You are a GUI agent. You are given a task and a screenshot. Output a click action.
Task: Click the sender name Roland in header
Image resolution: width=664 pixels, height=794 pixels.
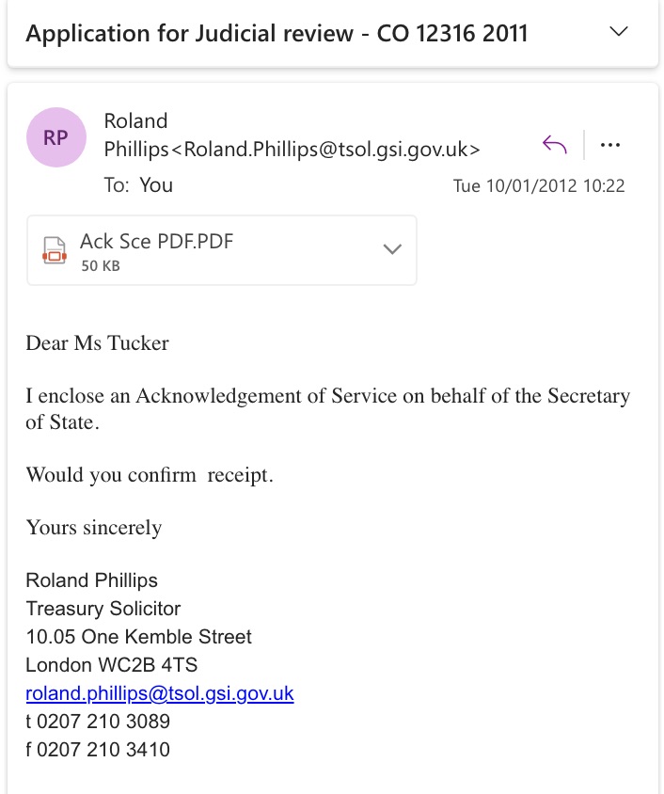(x=135, y=121)
